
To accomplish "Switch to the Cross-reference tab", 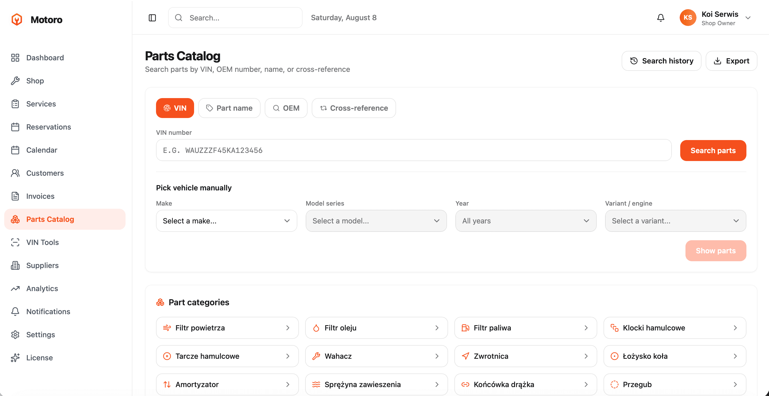I will [x=354, y=108].
